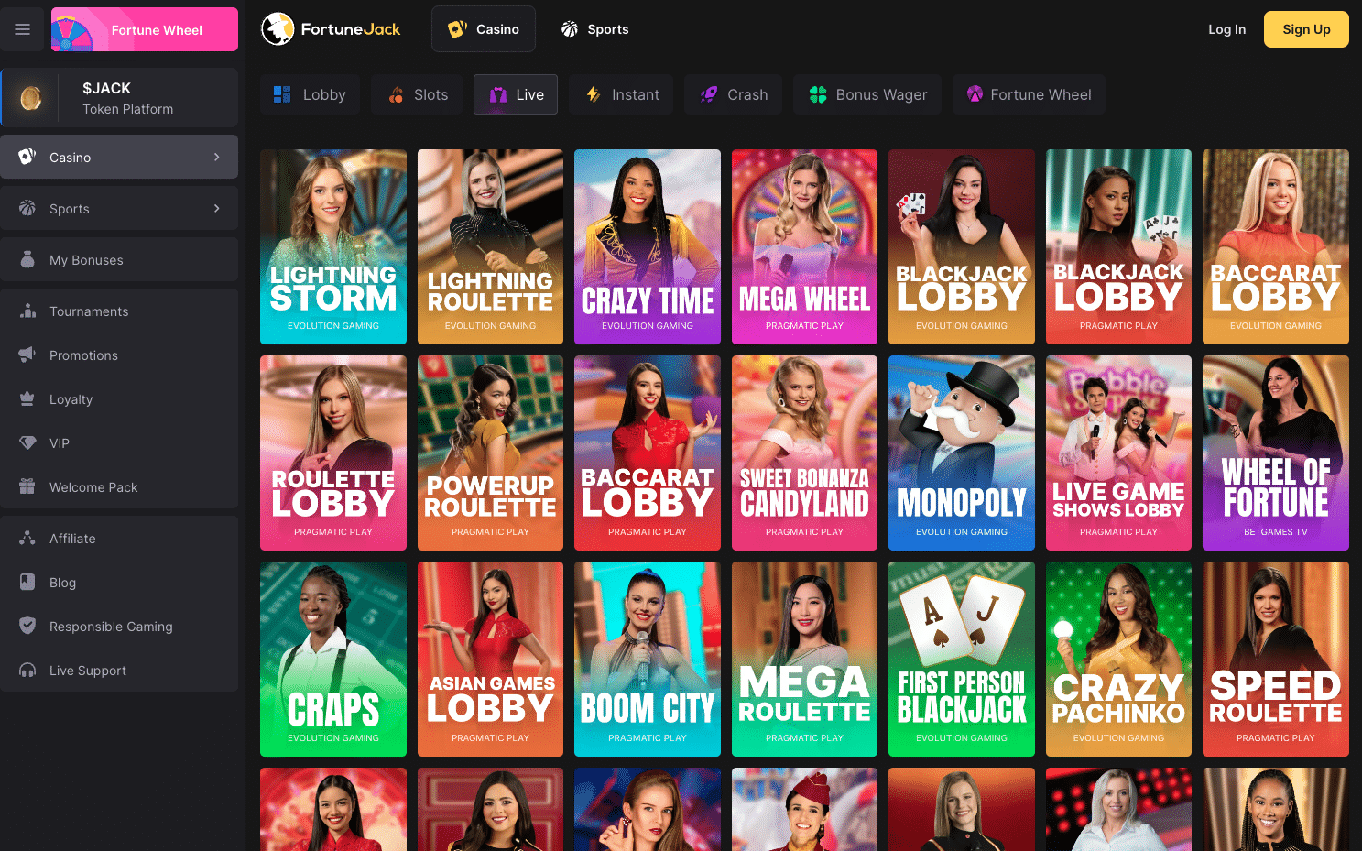Image resolution: width=1362 pixels, height=851 pixels.
Task: Open Baccarat Lobby by Evolution Gaming
Action: coord(1276,246)
